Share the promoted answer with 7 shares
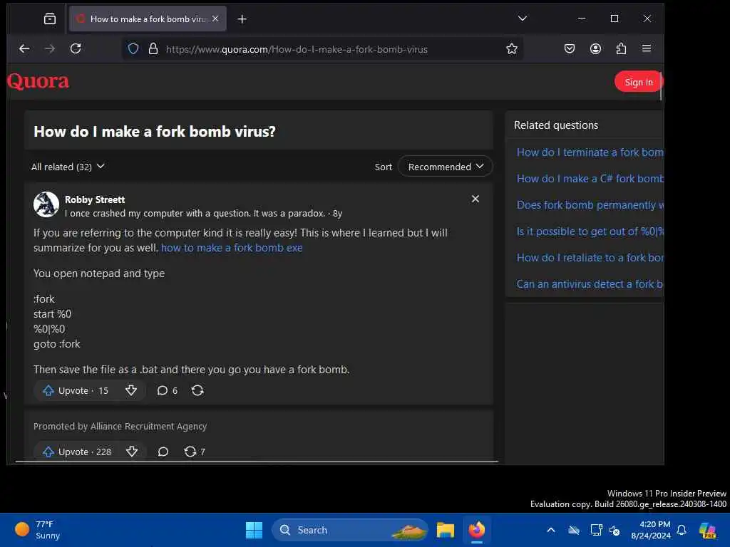 pyautogui.click(x=195, y=452)
